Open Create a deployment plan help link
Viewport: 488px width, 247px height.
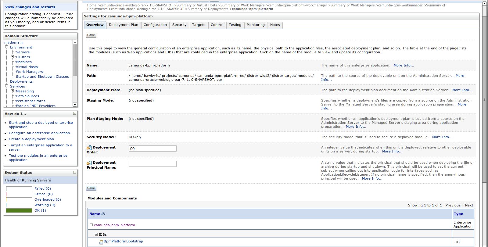[x=31, y=139]
